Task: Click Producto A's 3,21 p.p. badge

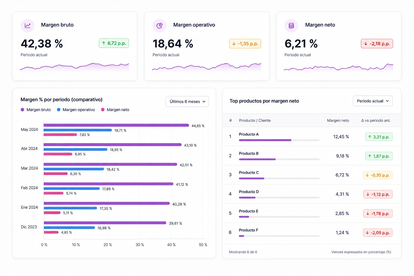Action: pyautogui.click(x=379, y=137)
